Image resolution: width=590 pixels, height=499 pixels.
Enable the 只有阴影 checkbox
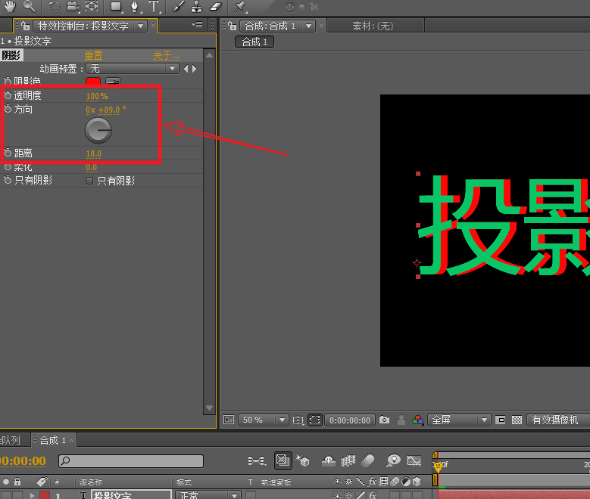pyautogui.click(x=89, y=181)
